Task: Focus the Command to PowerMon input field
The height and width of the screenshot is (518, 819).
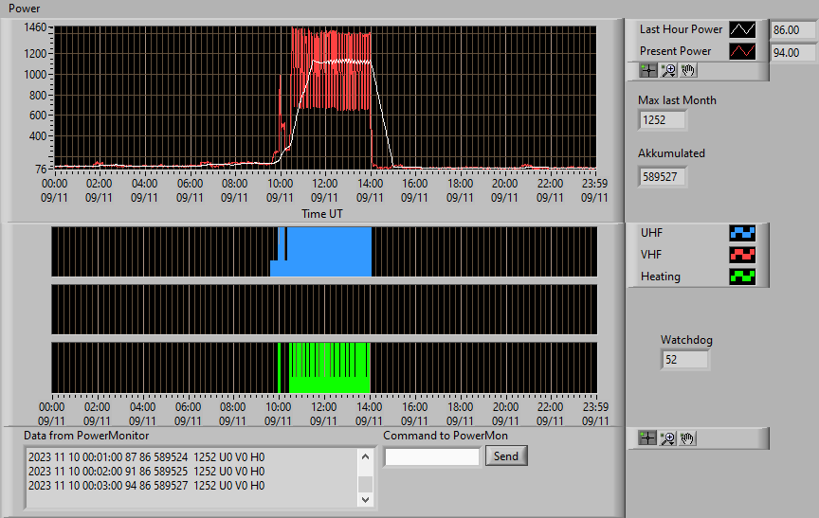Action: 432,457
